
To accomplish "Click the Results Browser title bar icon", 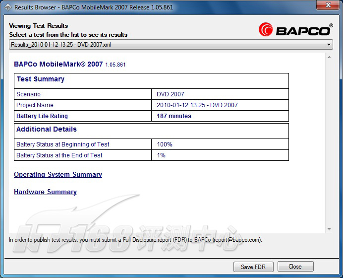I will coord(8,7).
